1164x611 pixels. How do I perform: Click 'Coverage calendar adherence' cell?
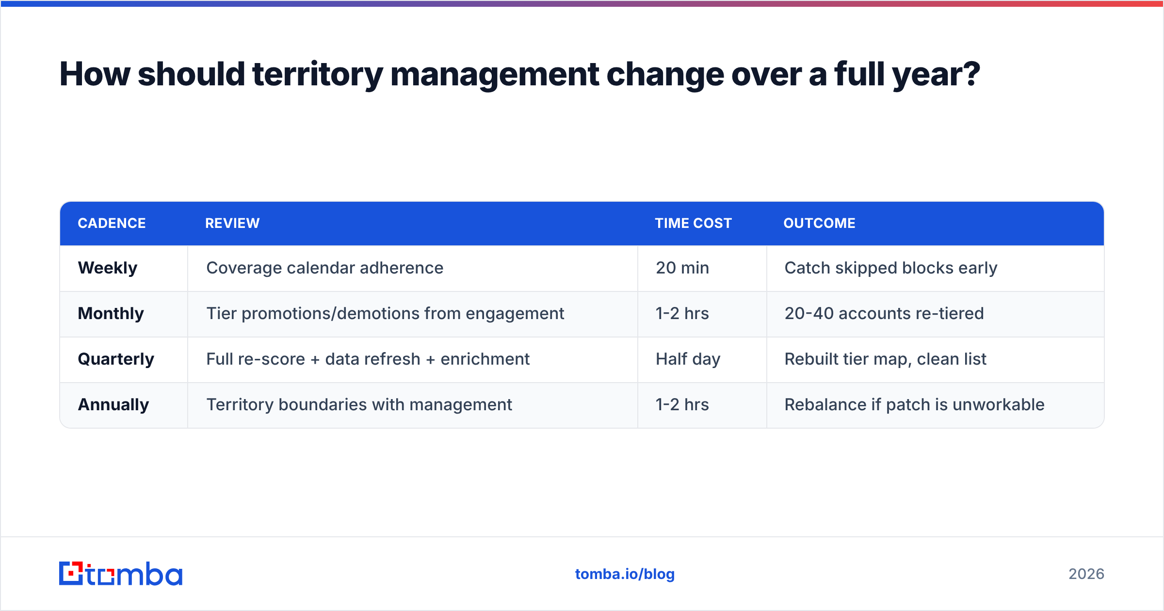[x=413, y=268]
